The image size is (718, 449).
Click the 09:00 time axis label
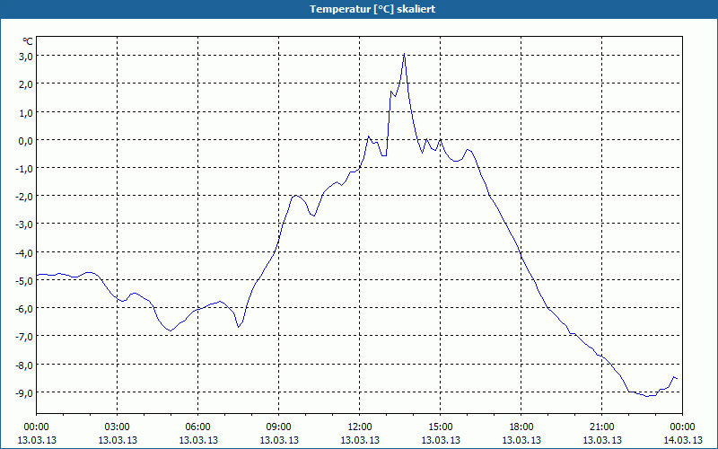279,427
